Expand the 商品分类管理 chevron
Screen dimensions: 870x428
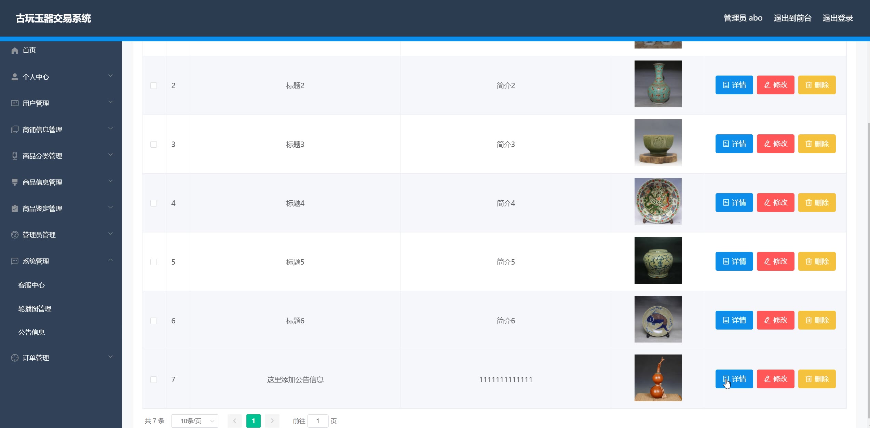tap(110, 155)
